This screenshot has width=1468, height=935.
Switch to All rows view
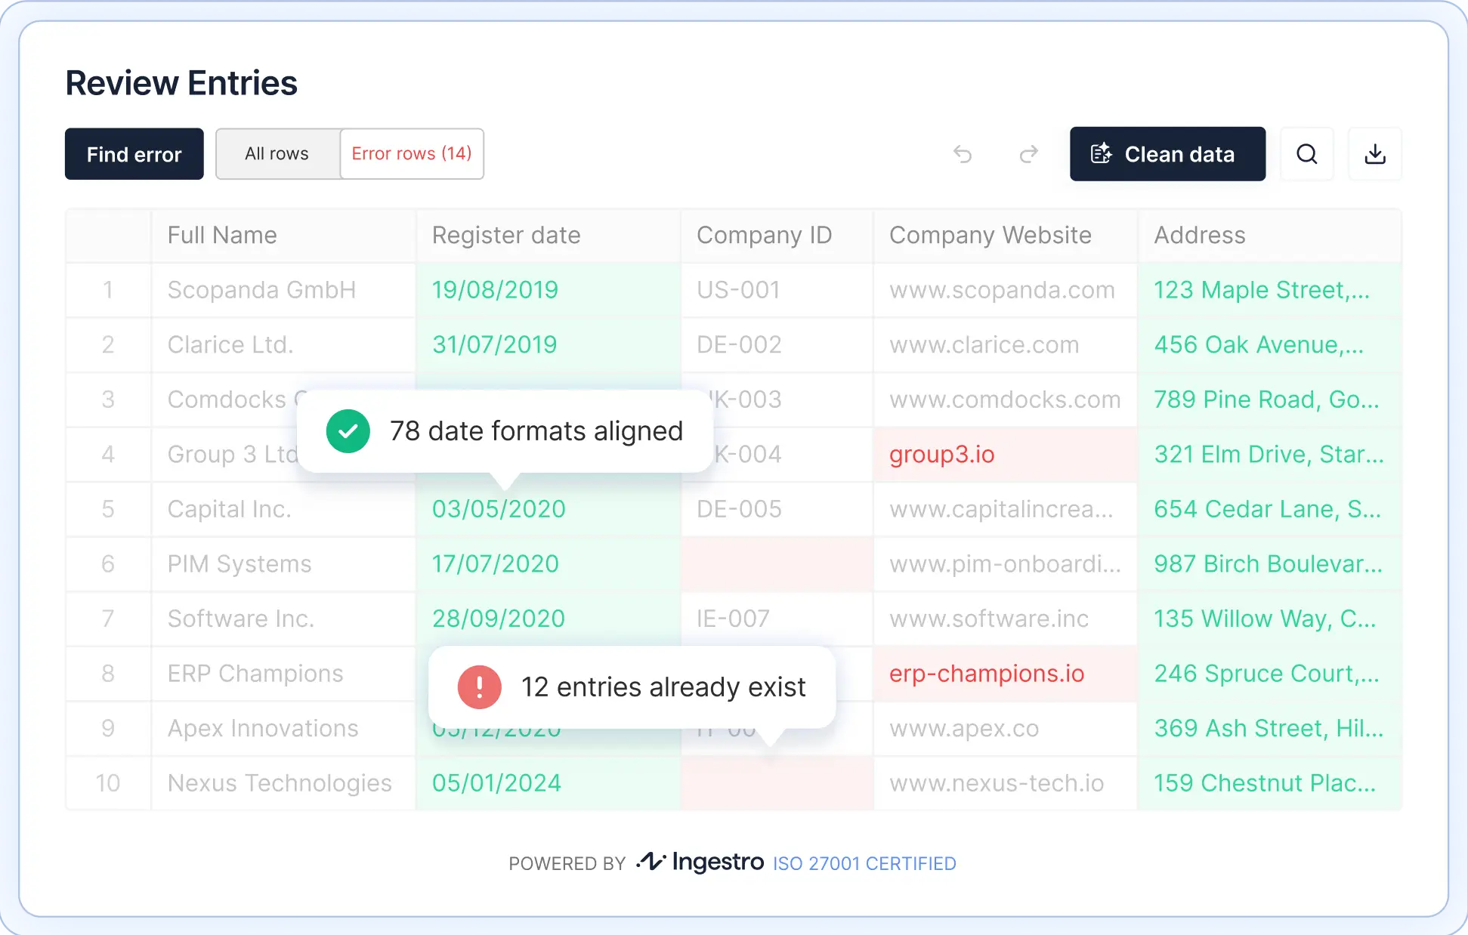tap(277, 154)
